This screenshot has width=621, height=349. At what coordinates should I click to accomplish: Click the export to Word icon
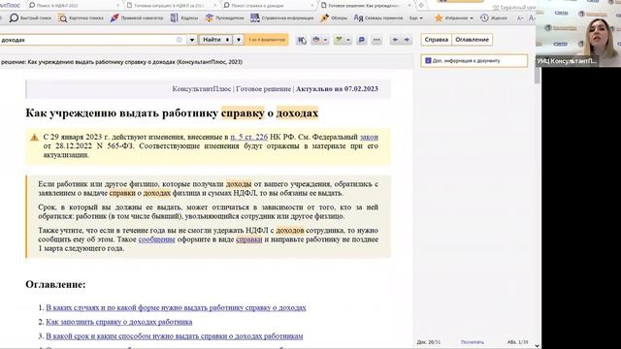pyautogui.click(x=302, y=40)
